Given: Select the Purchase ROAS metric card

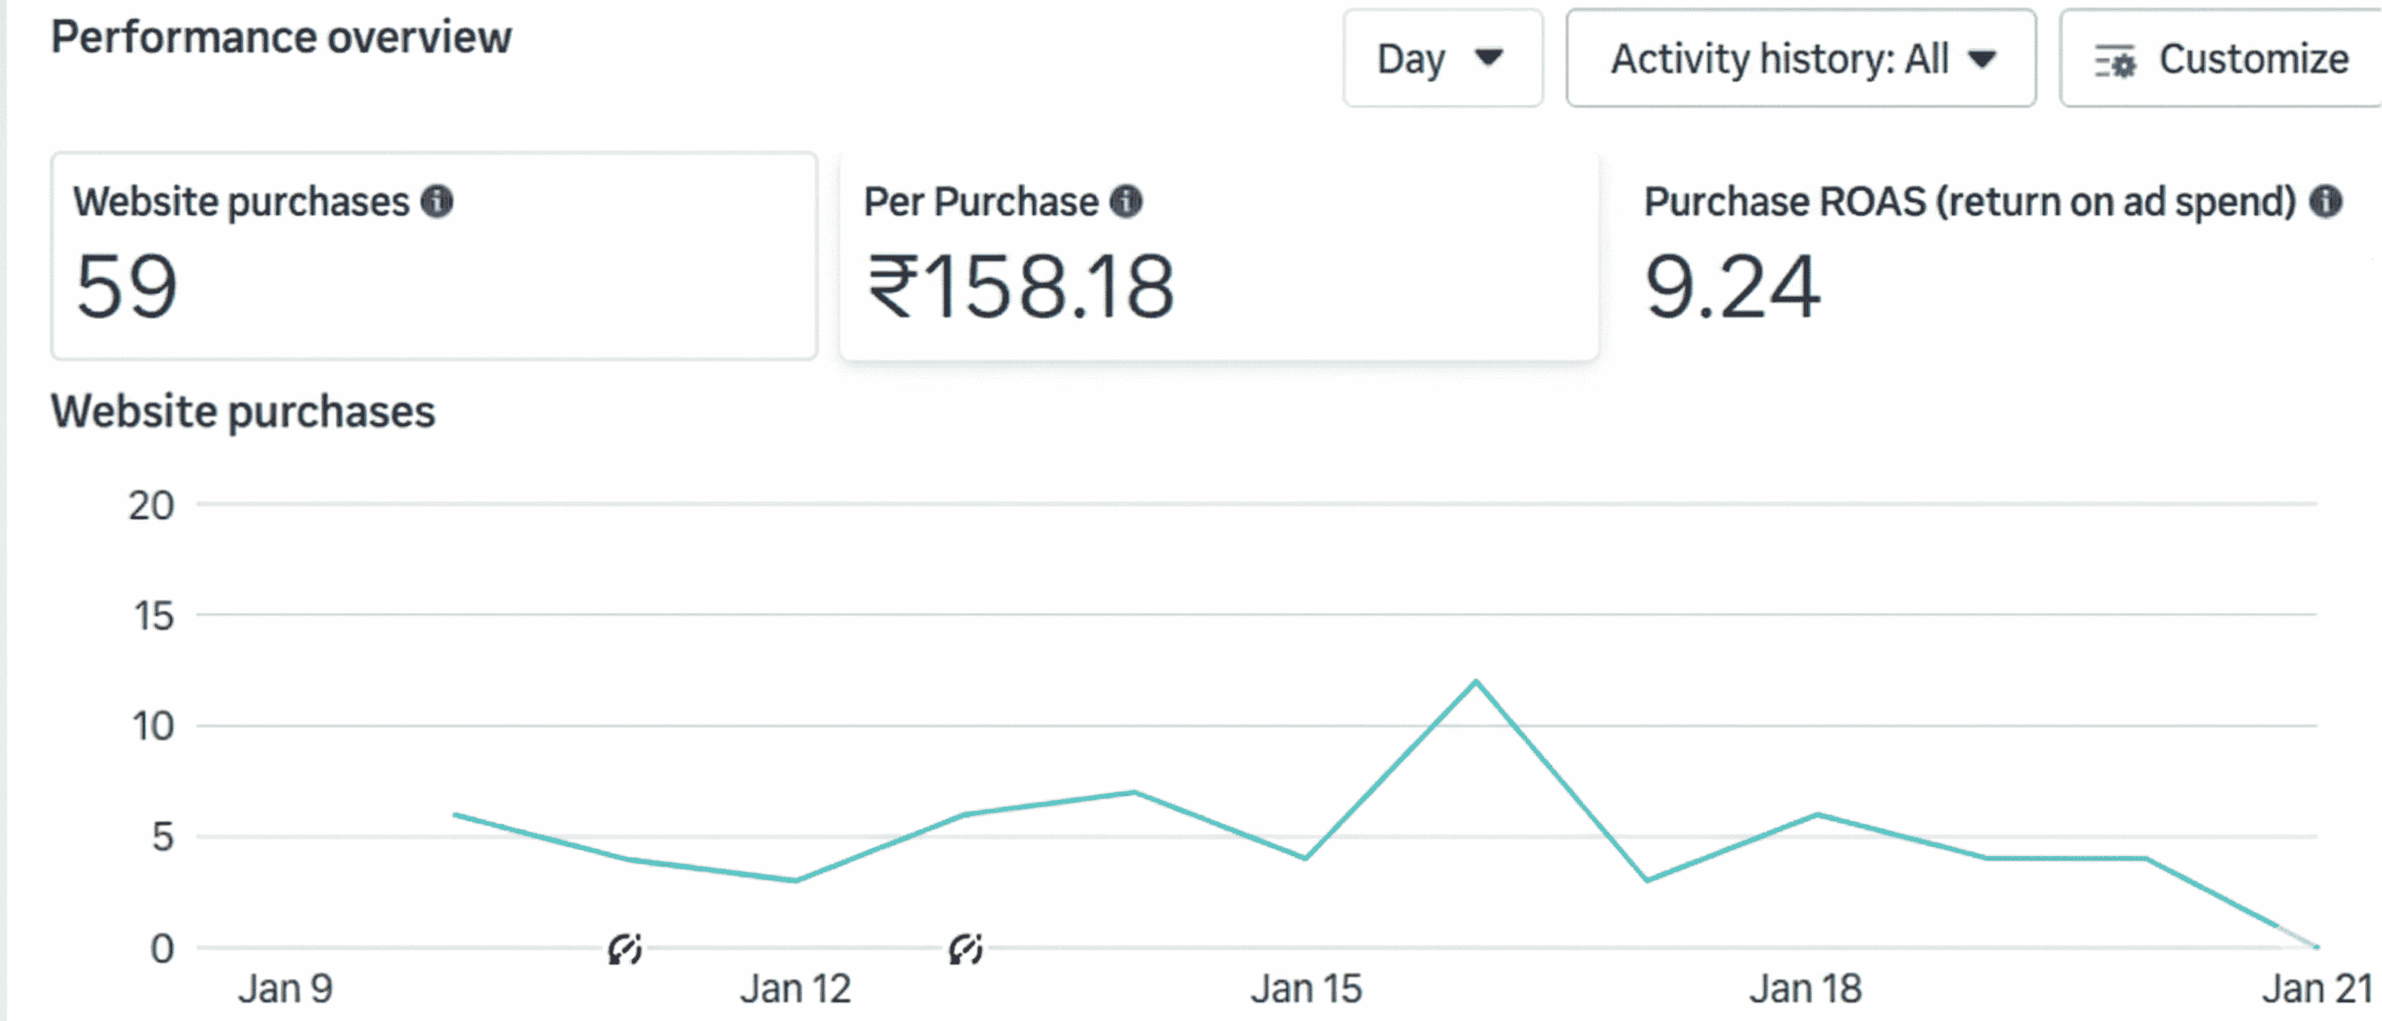Looking at the screenshot, I should click(x=1988, y=256).
